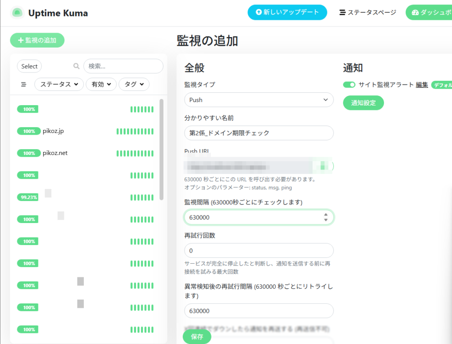
Task: Expand the ステータス filter dropdown
Action: pyautogui.click(x=59, y=84)
